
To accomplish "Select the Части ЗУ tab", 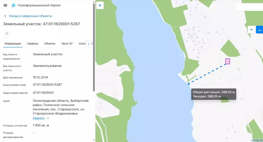I will (x=67, y=43).
